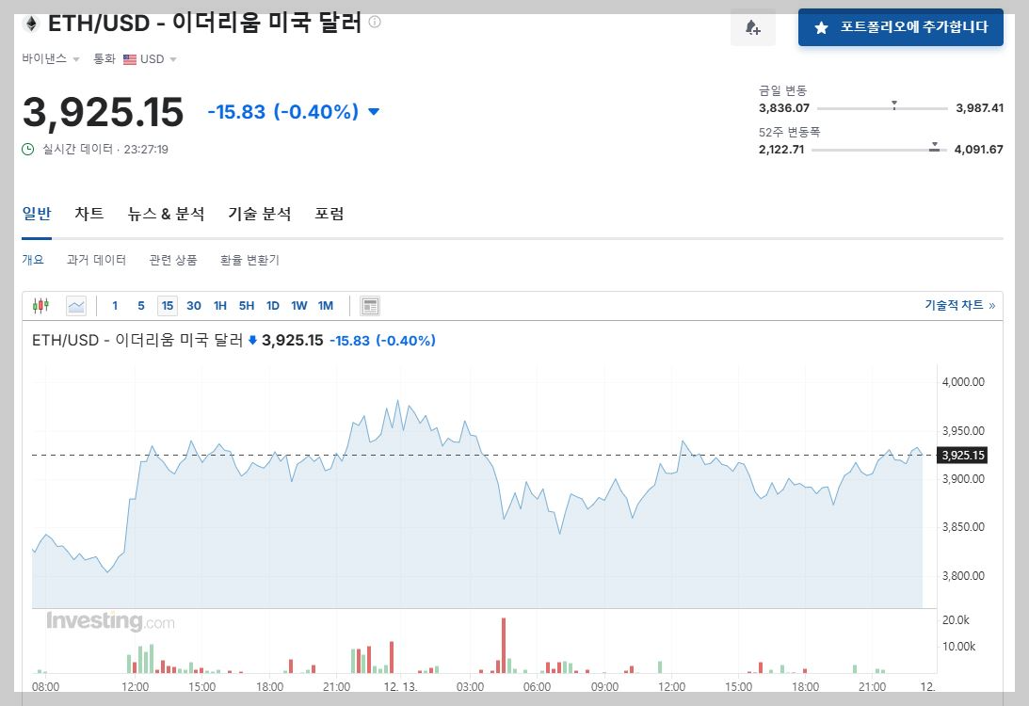Choose the 1H interval
The width and height of the screenshot is (1029, 706).
click(x=220, y=306)
